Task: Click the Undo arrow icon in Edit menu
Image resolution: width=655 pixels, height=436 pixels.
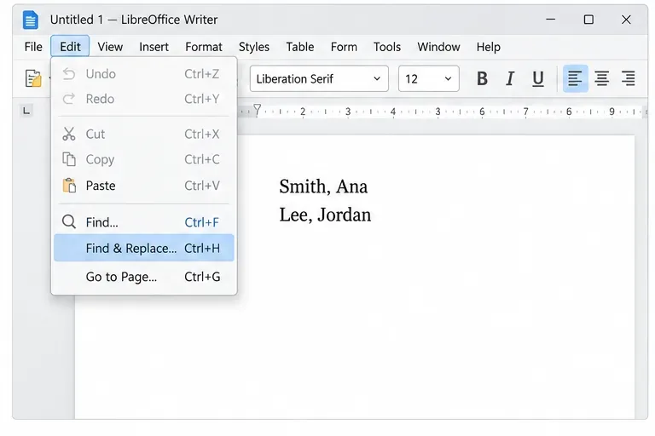Action: (x=68, y=74)
